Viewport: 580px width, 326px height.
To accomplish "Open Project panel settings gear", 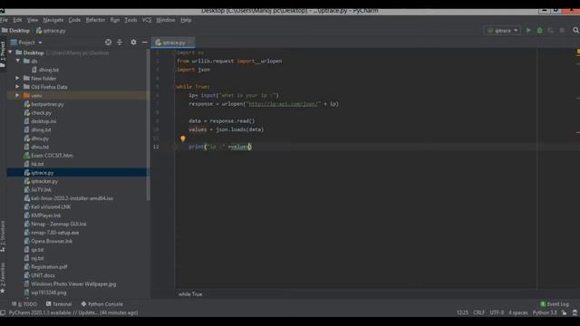I will click(x=133, y=43).
